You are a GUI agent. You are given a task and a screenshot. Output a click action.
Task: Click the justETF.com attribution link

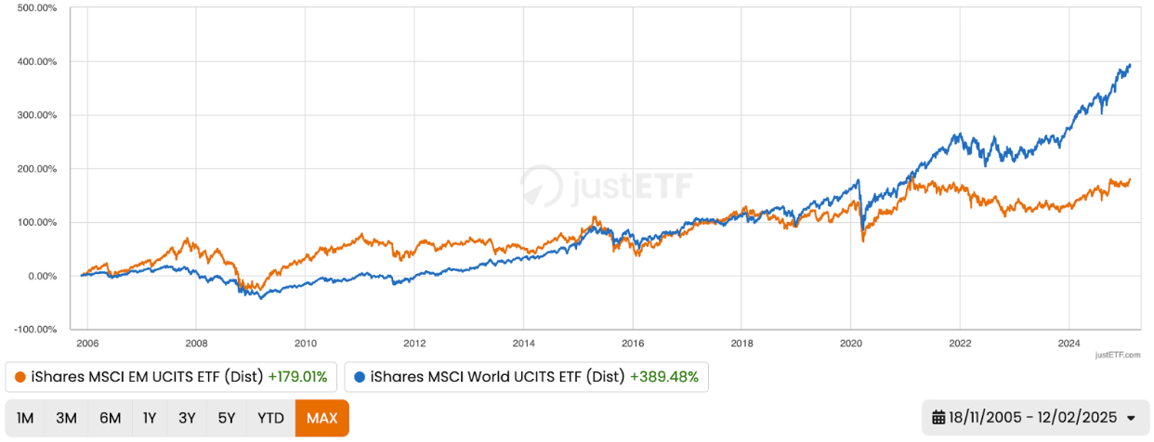(x=1118, y=355)
